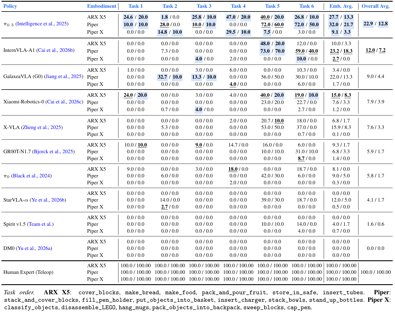Image resolution: width=395 pixels, height=313 pixels.
Task: Click the cell 53.0 / 50.0
Action: pos(273,127)
